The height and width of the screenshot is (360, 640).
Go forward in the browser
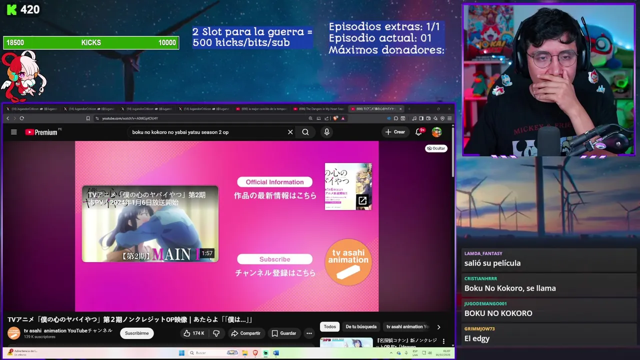pyautogui.click(x=14, y=118)
